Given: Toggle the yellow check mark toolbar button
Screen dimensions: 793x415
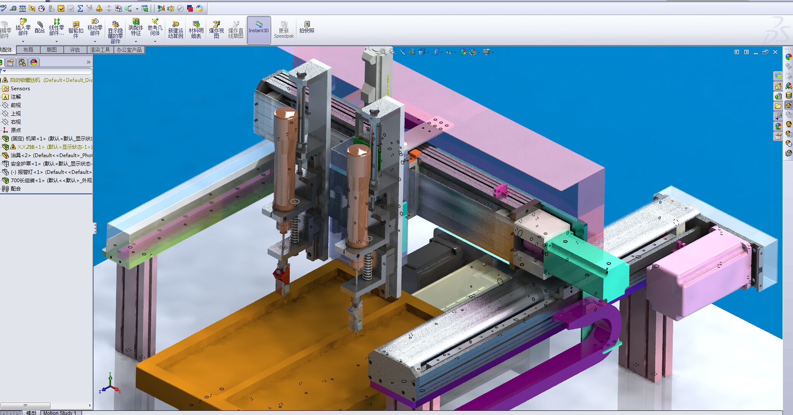Looking at the screenshot, I should pos(61,8).
